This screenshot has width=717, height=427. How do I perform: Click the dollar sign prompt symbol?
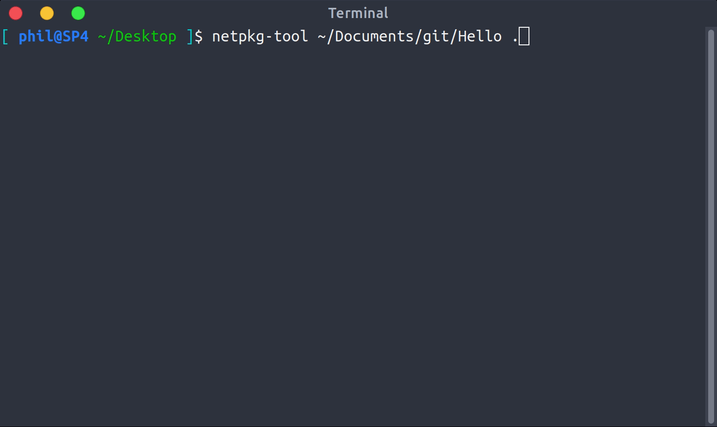coord(199,37)
